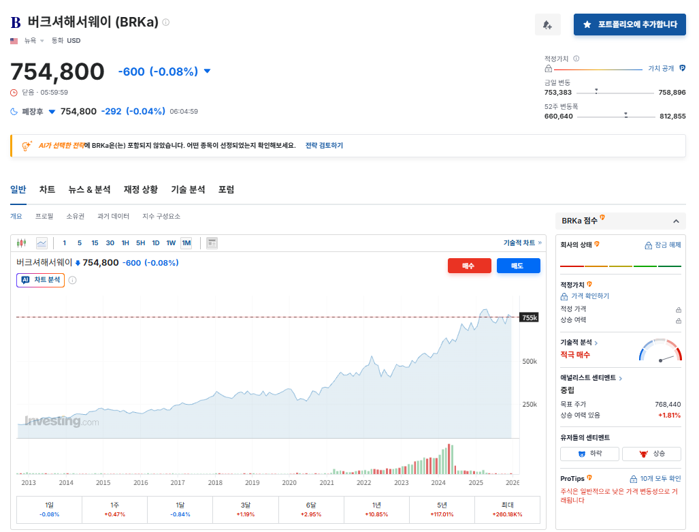Select 1H chart interval
The width and height of the screenshot is (699, 532).
[x=125, y=242]
